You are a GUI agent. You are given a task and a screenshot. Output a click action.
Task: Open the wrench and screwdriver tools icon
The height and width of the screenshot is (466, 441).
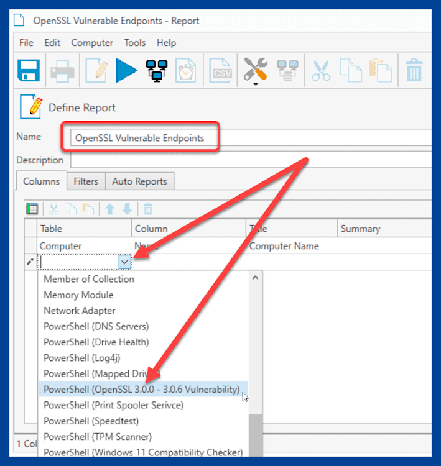[x=255, y=69]
